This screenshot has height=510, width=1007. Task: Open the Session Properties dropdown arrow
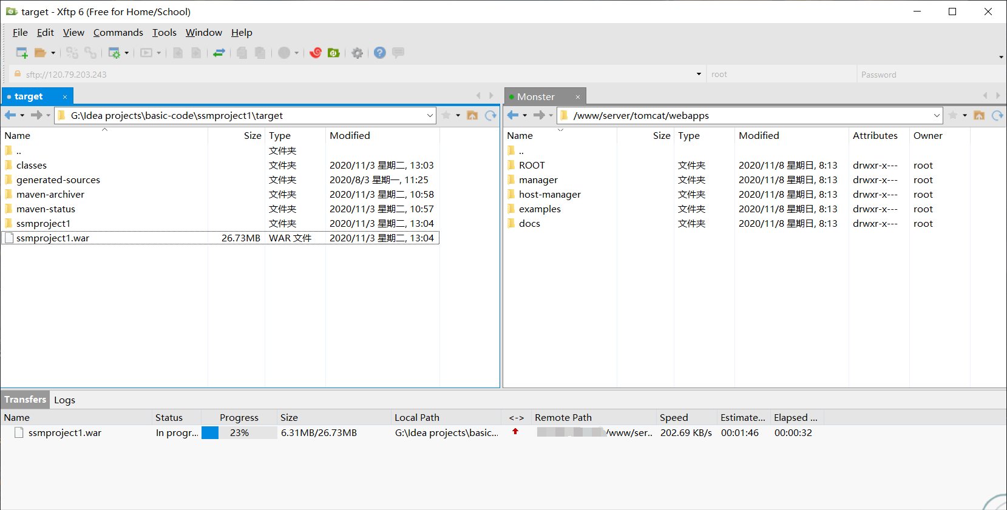coord(127,53)
